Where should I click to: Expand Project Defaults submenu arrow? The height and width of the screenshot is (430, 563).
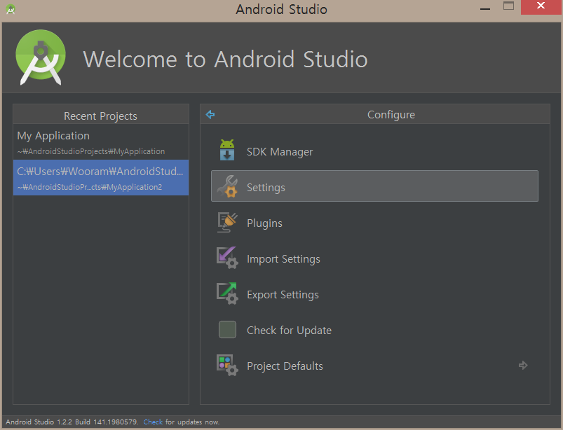tap(523, 365)
